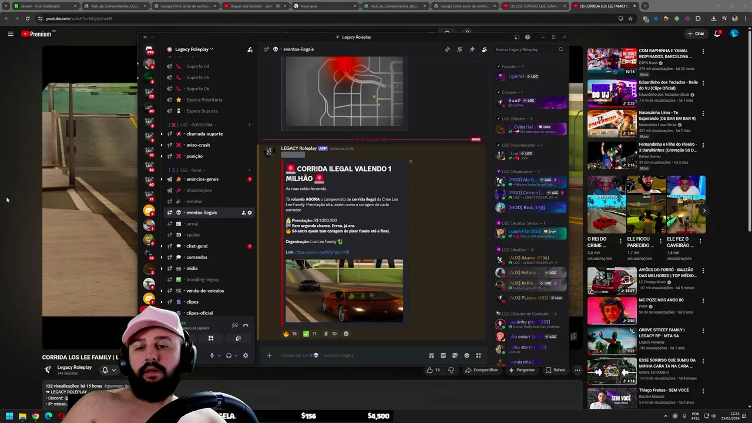Open youtu.be link in Discord embed
Viewport: 752px width, 423px height.
(x=322, y=252)
